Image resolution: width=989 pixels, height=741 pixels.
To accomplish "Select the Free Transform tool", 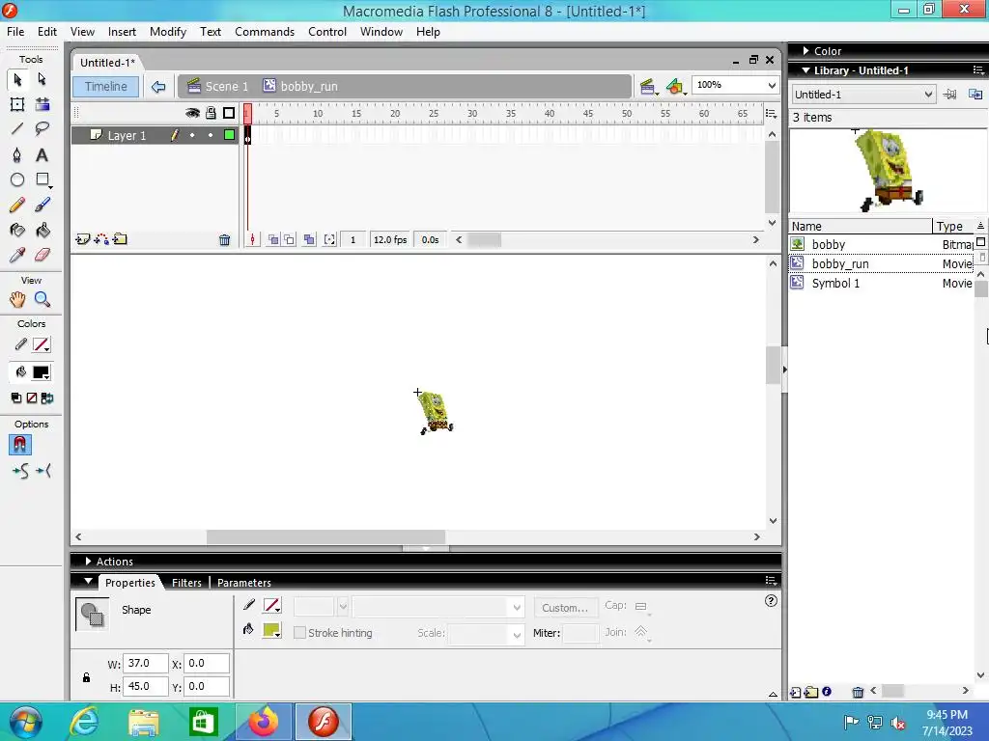I will point(17,104).
